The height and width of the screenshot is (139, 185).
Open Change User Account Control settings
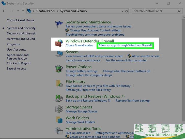[95, 30]
